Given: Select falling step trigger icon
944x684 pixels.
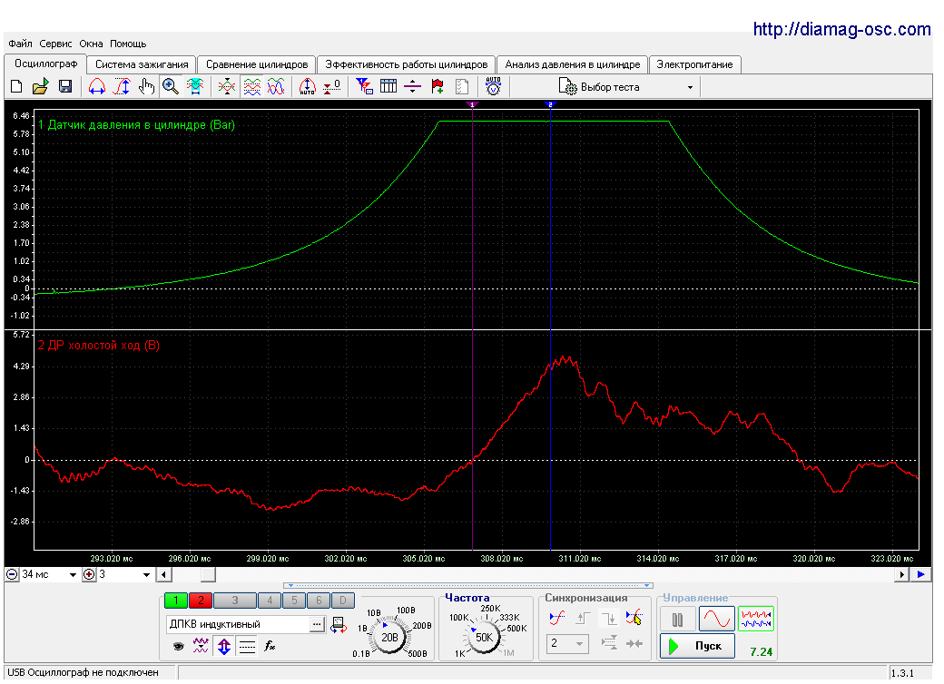Looking at the screenshot, I should [x=609, y=618].
